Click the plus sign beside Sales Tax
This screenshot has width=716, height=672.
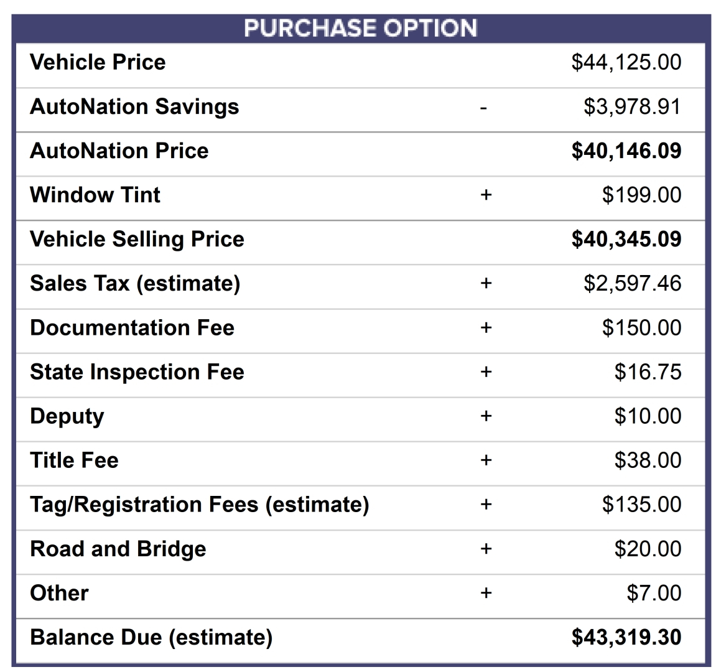click(486, 283)
